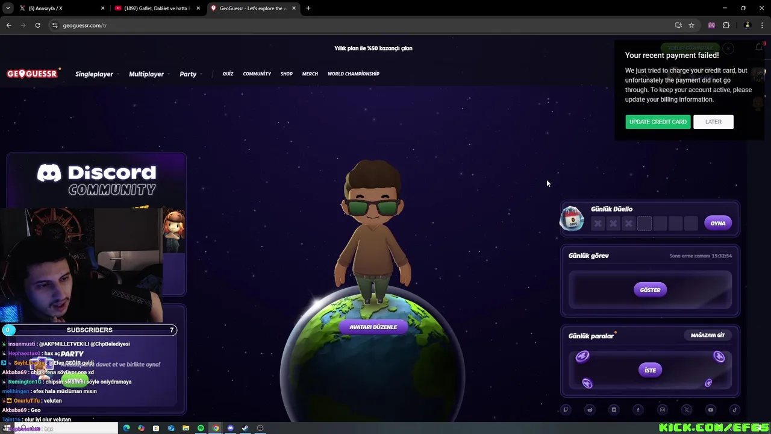Viewport: 771px width, 434px height.
Task: Open the WORLD CHAMPIONSHIP link
Action: point(354,74)
